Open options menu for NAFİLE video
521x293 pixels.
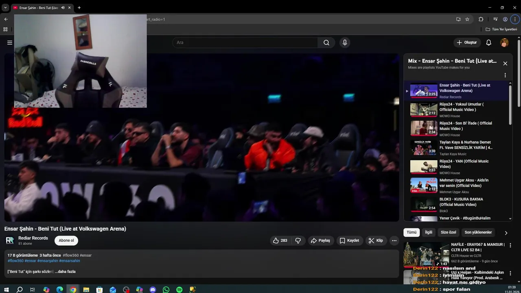pos(510,245)
